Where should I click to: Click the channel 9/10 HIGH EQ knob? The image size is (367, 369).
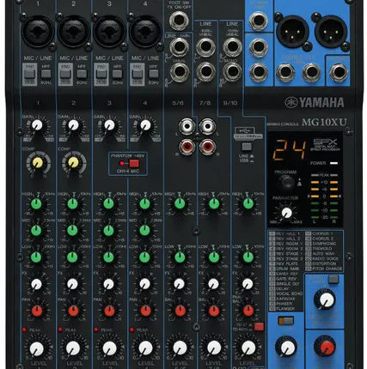tap(248, 204)
